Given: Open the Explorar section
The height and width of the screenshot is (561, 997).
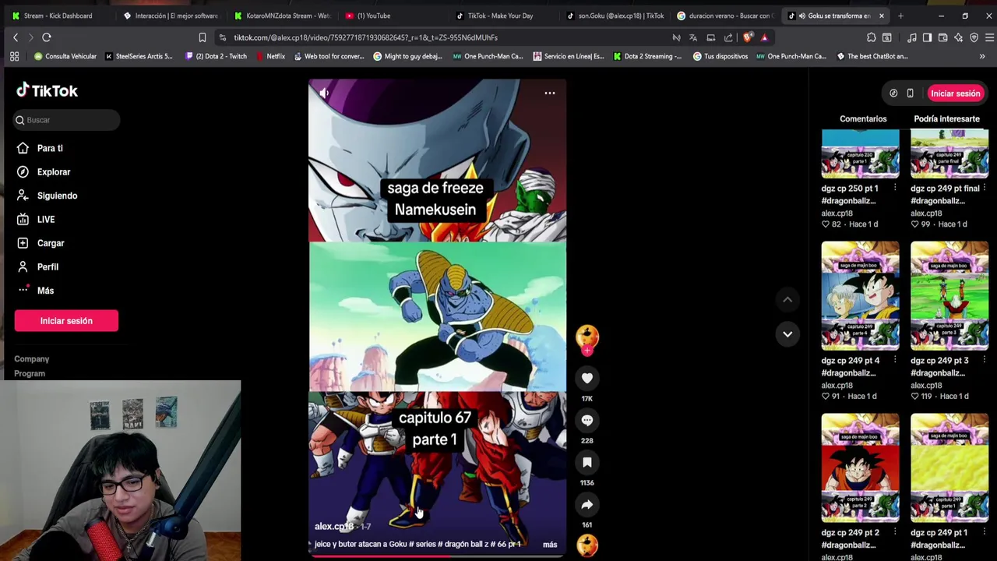Looking at the screenshot, I should pyautogui.click(x=54, y=171).
